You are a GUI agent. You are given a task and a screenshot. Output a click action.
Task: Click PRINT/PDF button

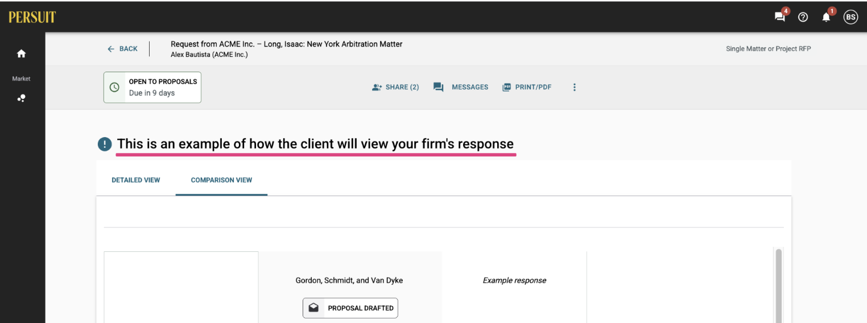pos(527,87)
